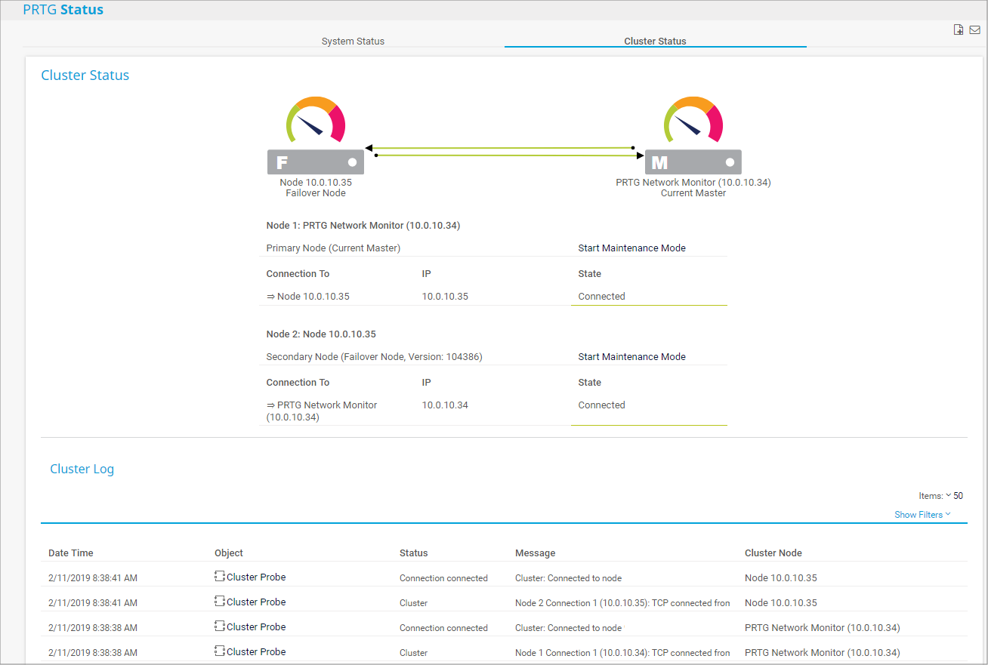Select the Cluster Status tab
This screenshot has height=665, width=988.
pyautogui.click(x=655, y=42)
